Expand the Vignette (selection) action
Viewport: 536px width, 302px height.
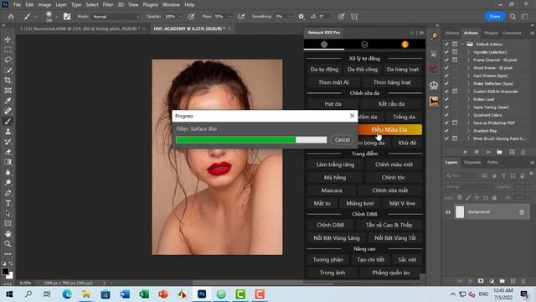click(469, 52)
